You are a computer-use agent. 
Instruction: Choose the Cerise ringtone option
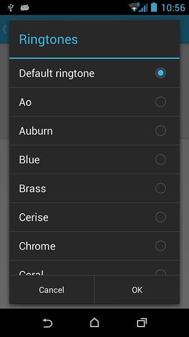(x=94, y=217)
